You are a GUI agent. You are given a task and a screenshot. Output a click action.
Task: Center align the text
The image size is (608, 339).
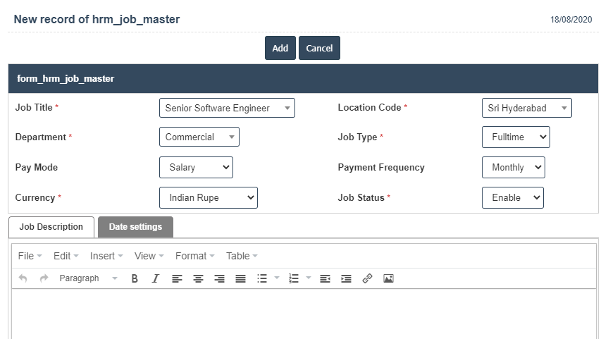[x=198, y=278]
